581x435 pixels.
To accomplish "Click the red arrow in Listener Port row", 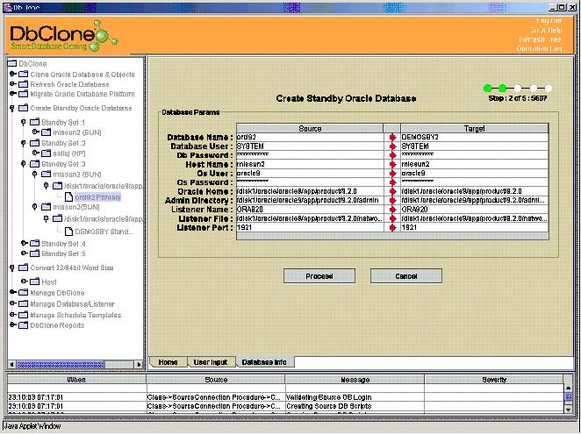I will 393,228.
